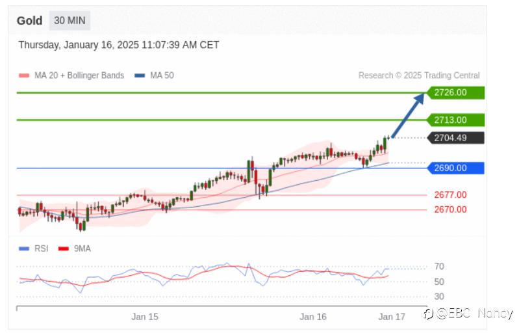Click the RSI 70 axis label
The height and width of the screenshot is (335, 519).
coord(439,267)
